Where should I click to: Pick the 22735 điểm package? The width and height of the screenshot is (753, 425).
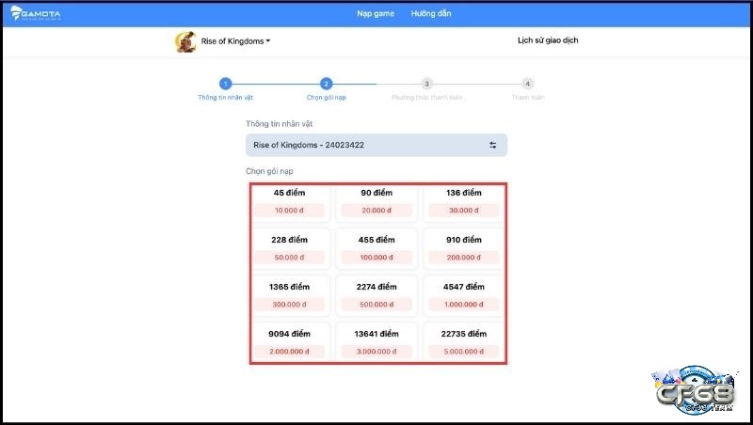pyautogui.click(x=464, y=342)
